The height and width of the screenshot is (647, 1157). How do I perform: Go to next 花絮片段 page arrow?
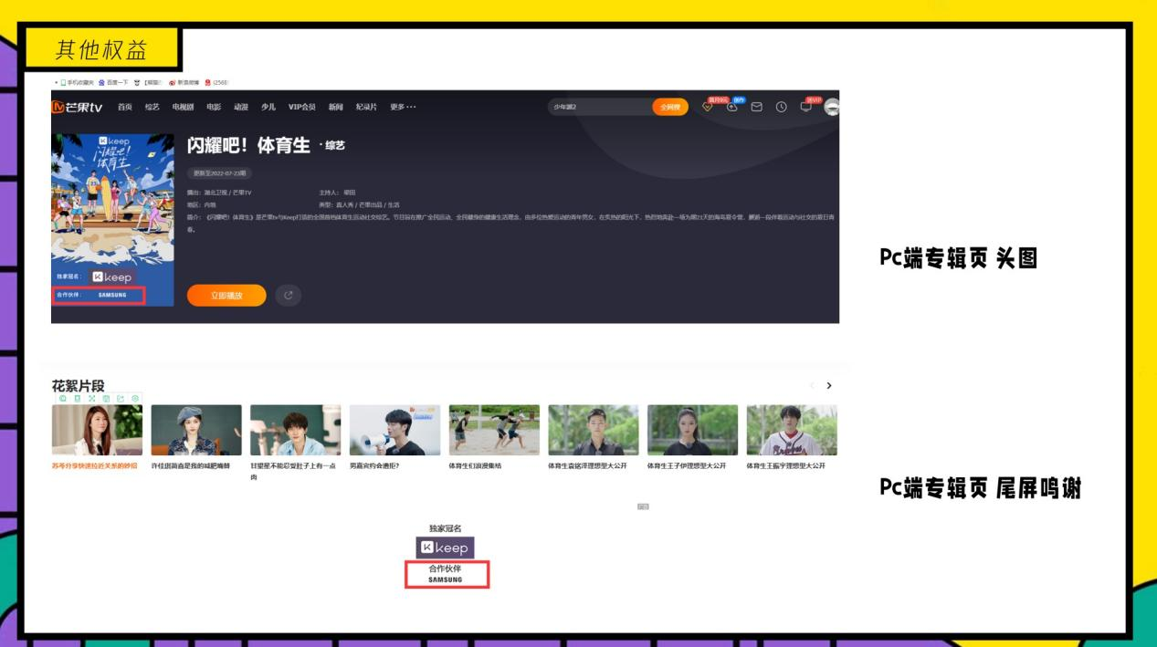click(828, 386)
